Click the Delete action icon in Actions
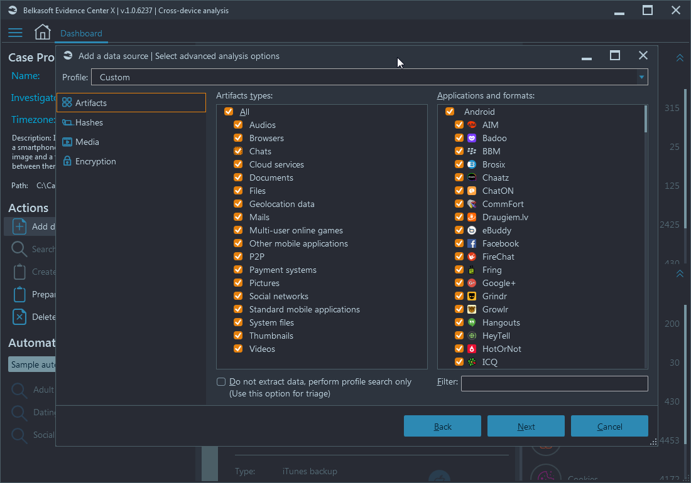This screenshot has width=691, height=483. (x=19, y=317)
